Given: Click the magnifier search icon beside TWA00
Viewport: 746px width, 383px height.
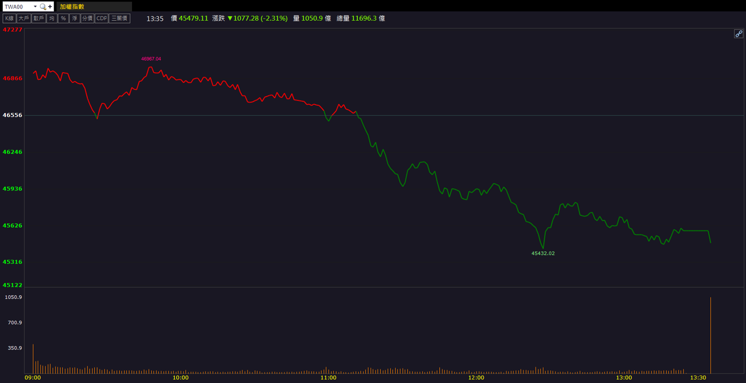Looking at the screenshot, I should click(x=43, y=7).
